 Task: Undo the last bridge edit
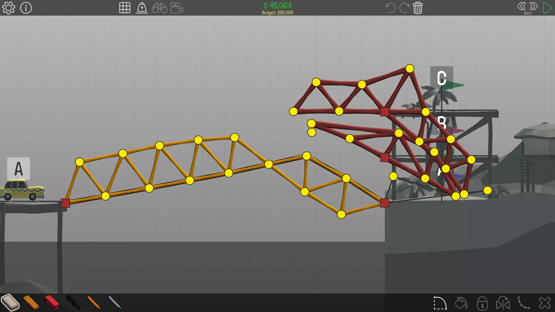[x=391, y=8]
